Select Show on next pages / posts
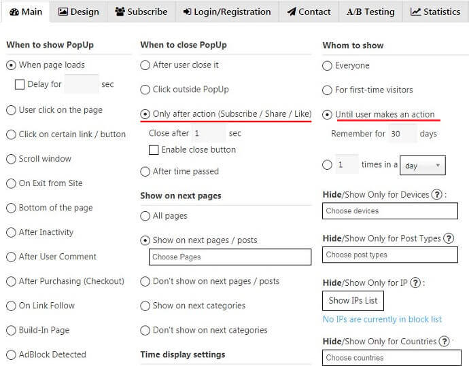This screenshot has height=366, width=469. (145, 240)
